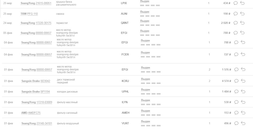Open part number 17220-30175 link
Image resolution: width=253 pixels, height=130 pixels.
[43, 23]
